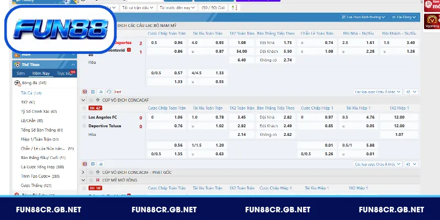Click the NBA basketball icon in sidebar
Viewport: 440px width, 220px height.
click(x=17, y=54)
